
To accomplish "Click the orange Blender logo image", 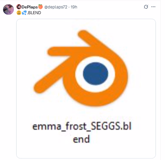I will (81, 68).
